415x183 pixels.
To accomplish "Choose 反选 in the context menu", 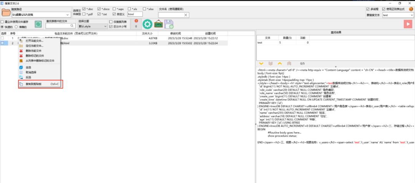I will pos(40,77).
